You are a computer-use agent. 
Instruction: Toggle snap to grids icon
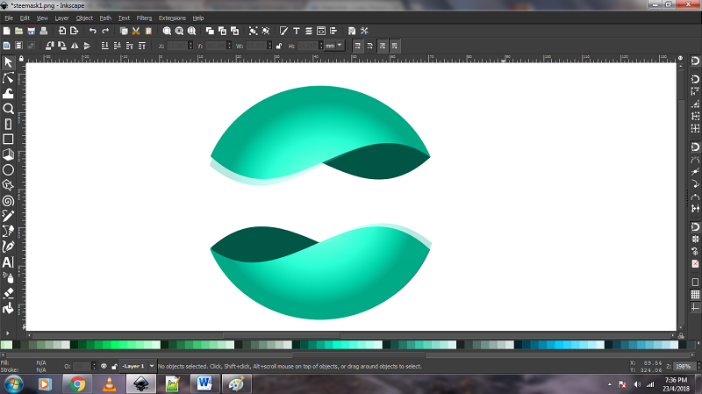click(695, 295)
